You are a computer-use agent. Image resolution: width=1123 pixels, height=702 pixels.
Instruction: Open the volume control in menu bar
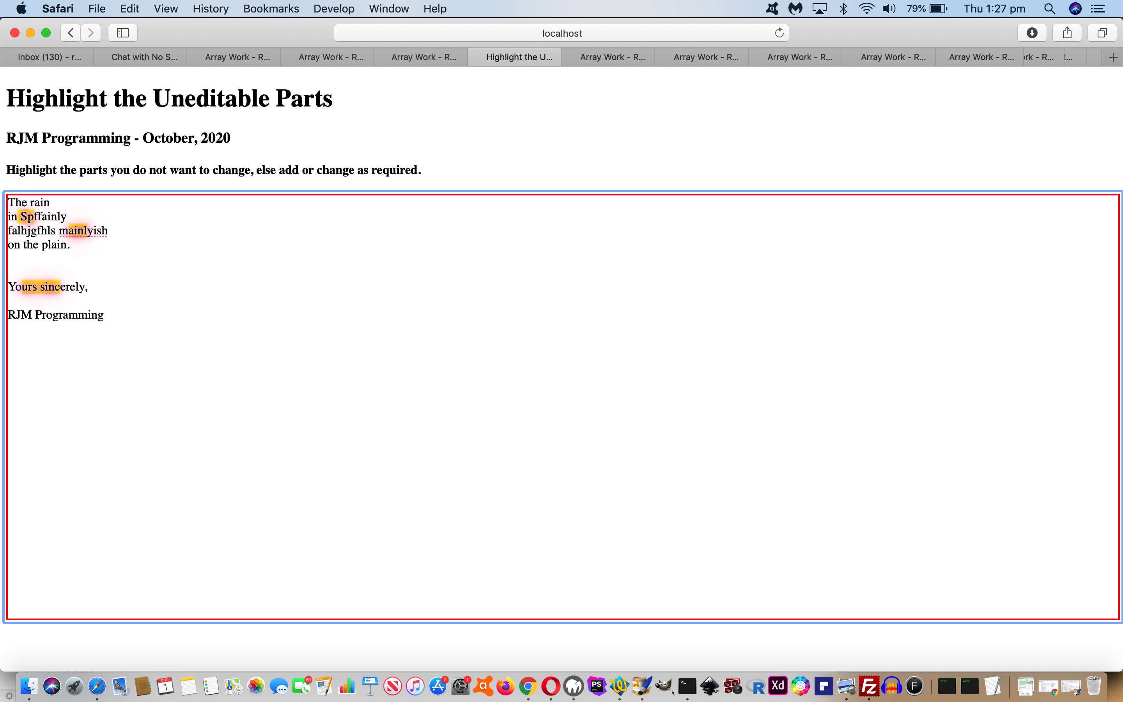point(888,8)
